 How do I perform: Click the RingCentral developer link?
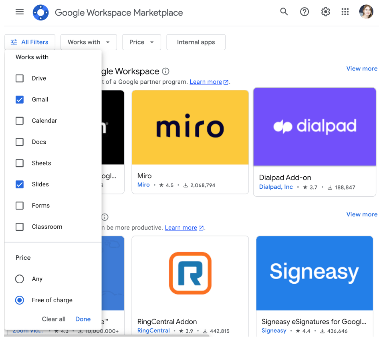pyautogui.click(x=153, y=331)
